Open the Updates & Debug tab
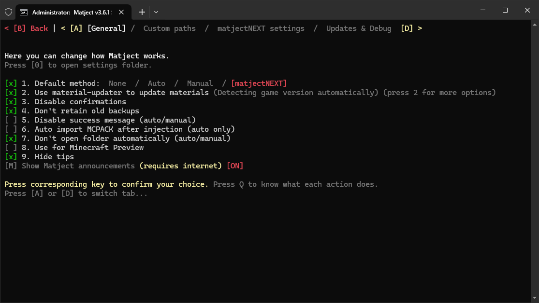The width and height of the screenshot is (539, 303). (359, 28)
